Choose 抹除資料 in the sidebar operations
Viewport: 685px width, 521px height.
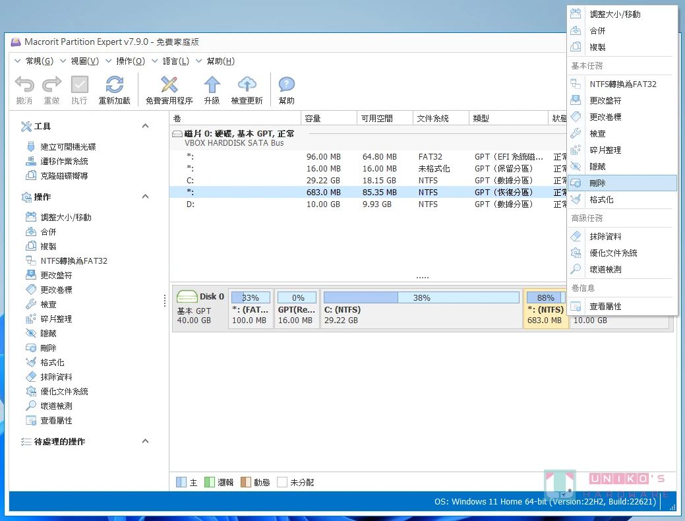coord(49,377)
